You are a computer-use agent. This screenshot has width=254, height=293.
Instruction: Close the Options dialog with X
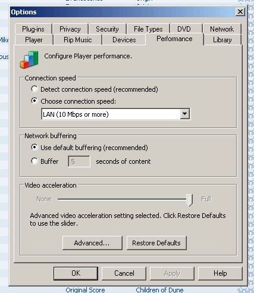point(240,12)
